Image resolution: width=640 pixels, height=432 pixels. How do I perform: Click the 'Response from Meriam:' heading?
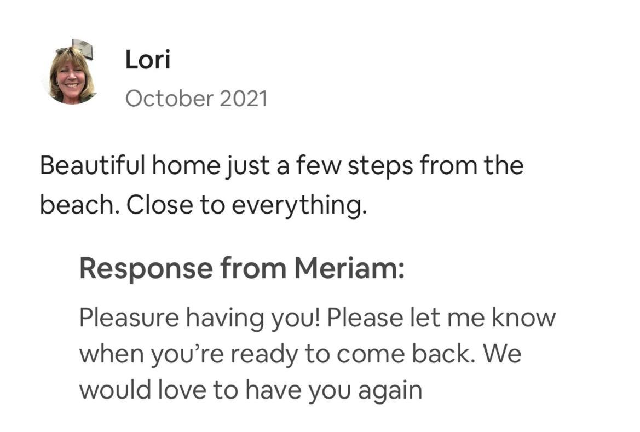pos(242,269)
